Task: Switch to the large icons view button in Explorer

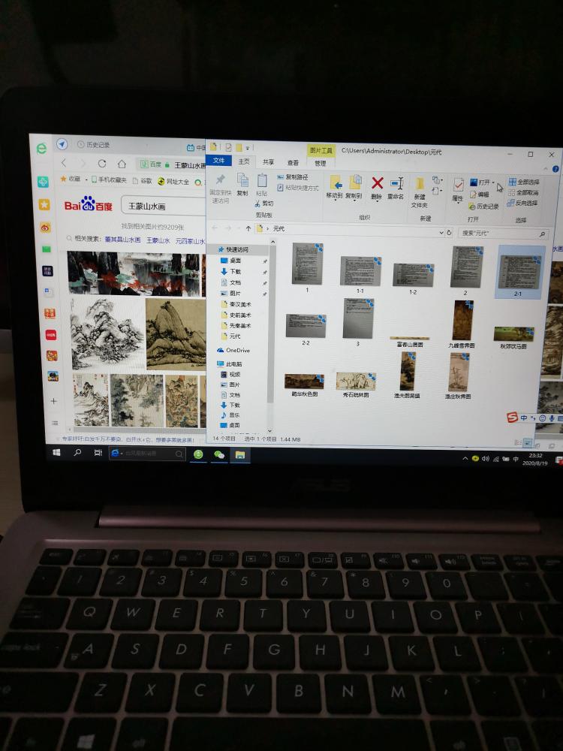Action: pos(528,442)
